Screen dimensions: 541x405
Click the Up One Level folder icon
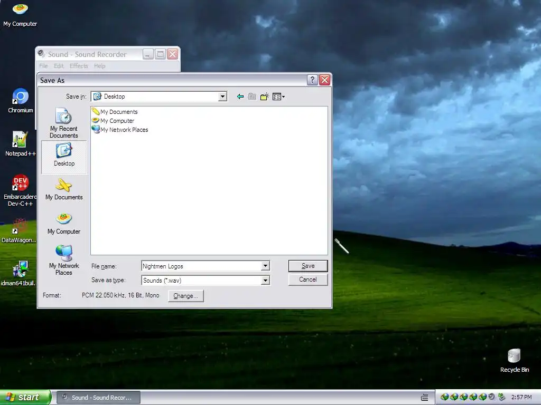click(252, 97)
